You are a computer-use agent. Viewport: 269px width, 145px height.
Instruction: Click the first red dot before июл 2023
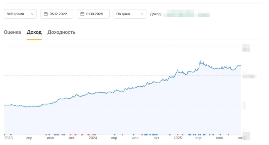pyautogui.click(x=46, y=134)
